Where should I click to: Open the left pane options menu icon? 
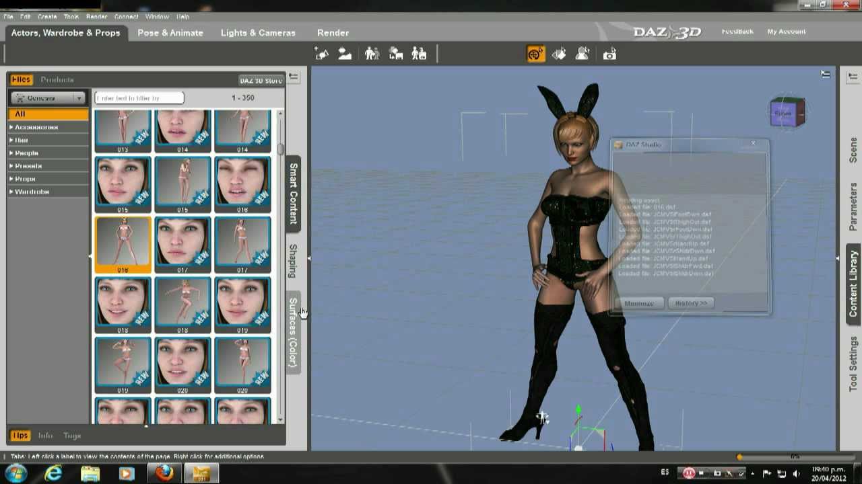[294, 77]
